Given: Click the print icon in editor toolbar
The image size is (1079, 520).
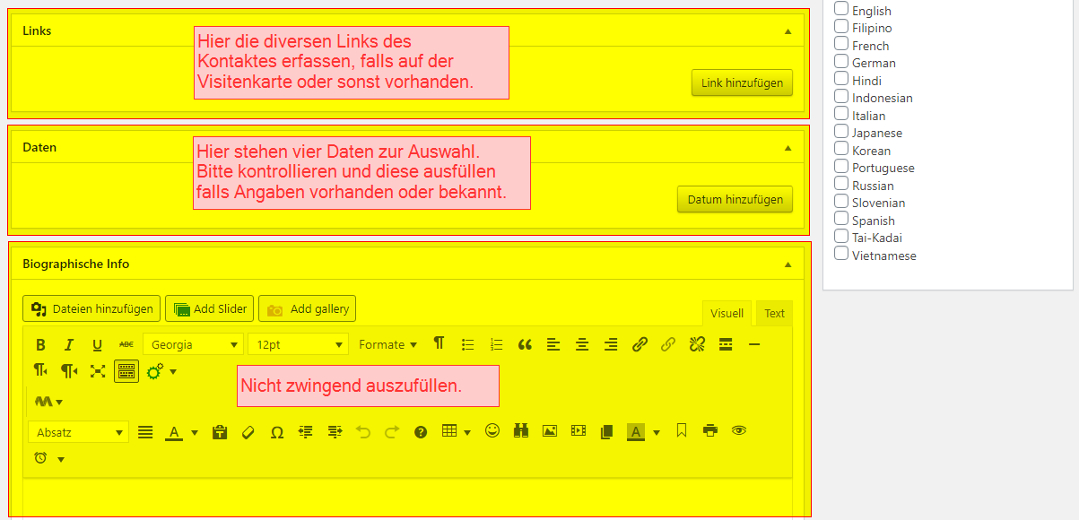Looking at the screenshot, I should point(710,431).
